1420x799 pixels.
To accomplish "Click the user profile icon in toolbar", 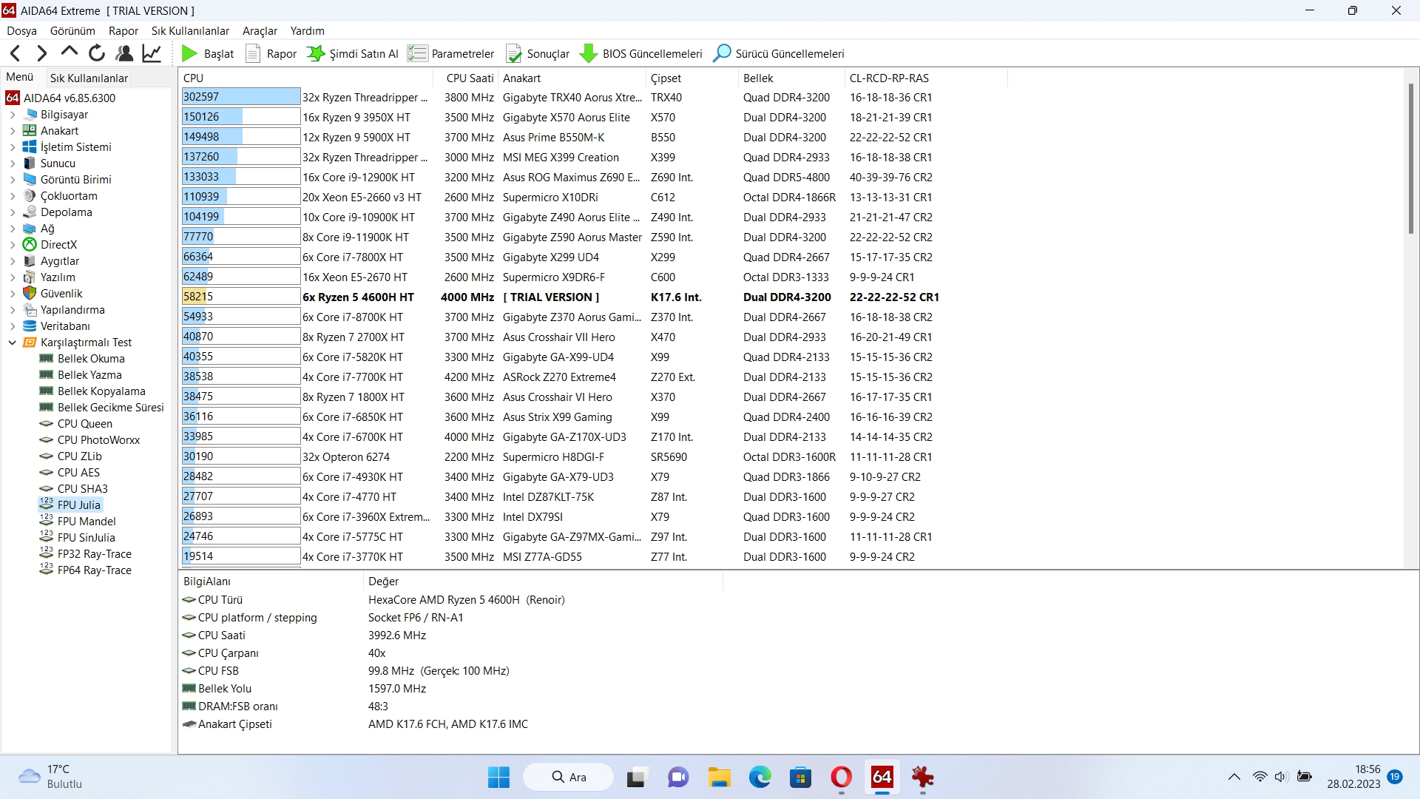I will click(x=124, y=53).
